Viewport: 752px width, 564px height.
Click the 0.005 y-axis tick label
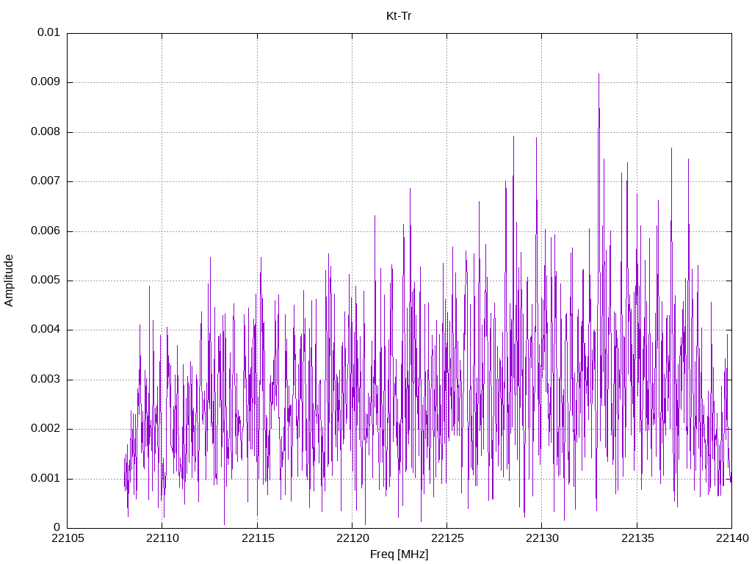click(x=46, y=280)
